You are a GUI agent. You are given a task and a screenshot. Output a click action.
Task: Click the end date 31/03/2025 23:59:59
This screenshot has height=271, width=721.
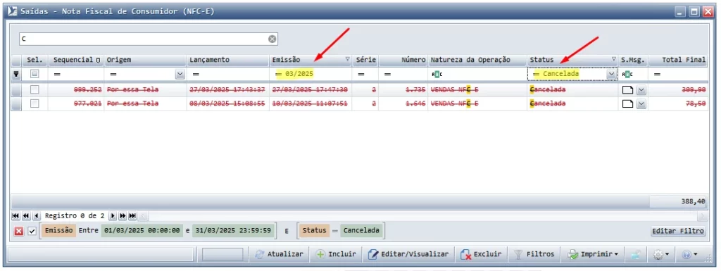coord(234,231)
